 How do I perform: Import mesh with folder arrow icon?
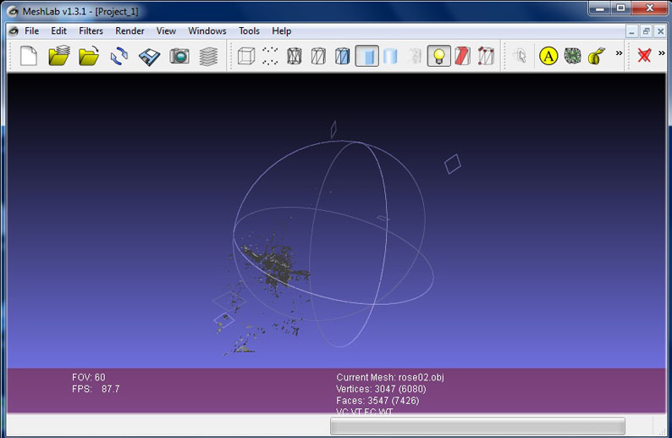coord(89,56)
